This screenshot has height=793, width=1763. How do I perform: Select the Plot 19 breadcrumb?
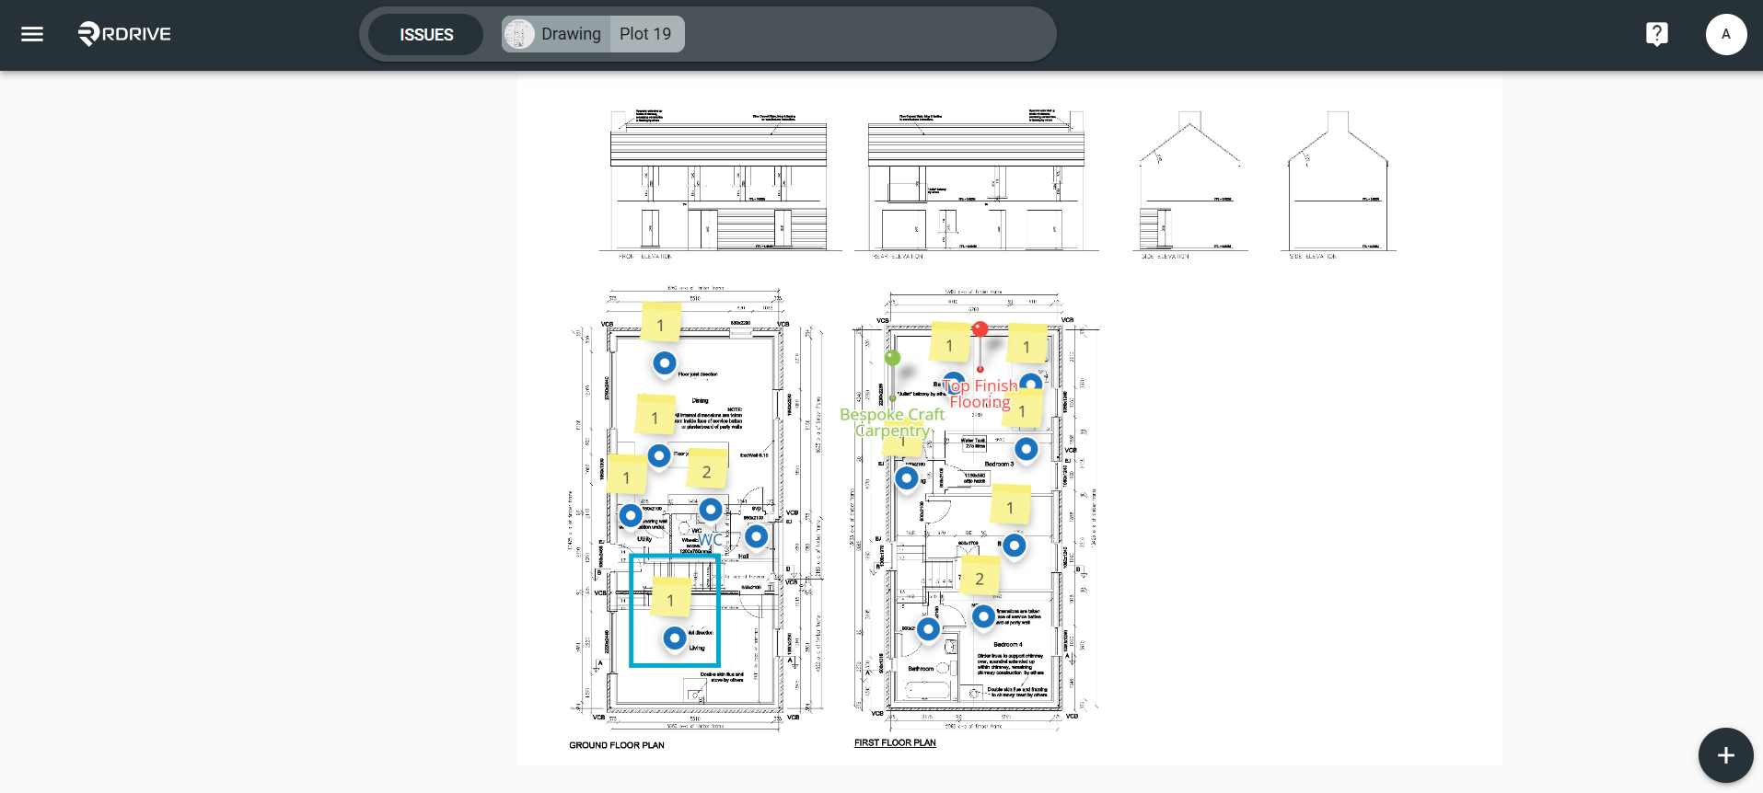point(645,34)
